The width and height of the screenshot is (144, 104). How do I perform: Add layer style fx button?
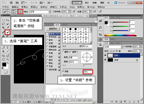(116, 102)
